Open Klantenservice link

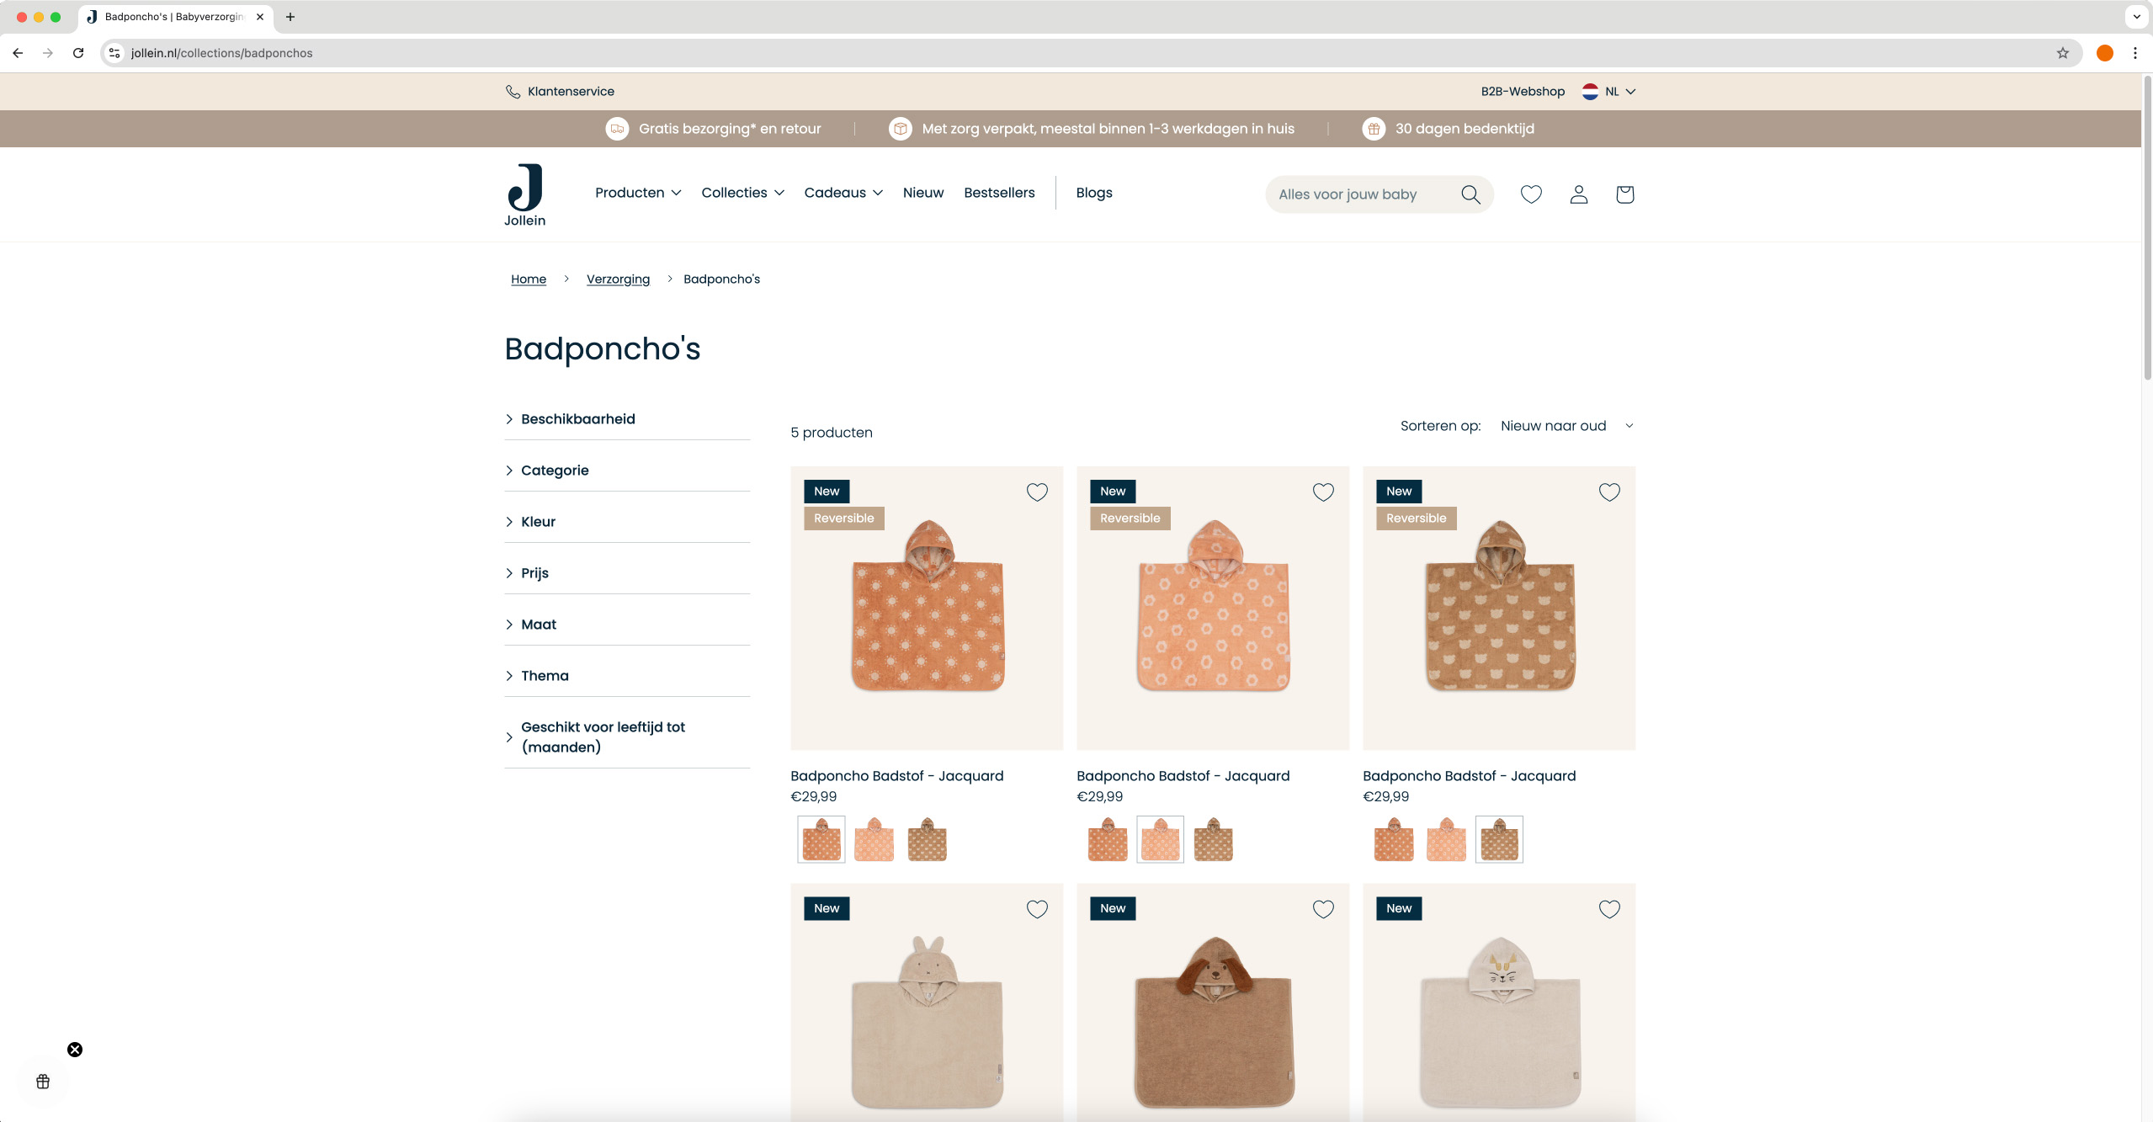coord(571,92)
